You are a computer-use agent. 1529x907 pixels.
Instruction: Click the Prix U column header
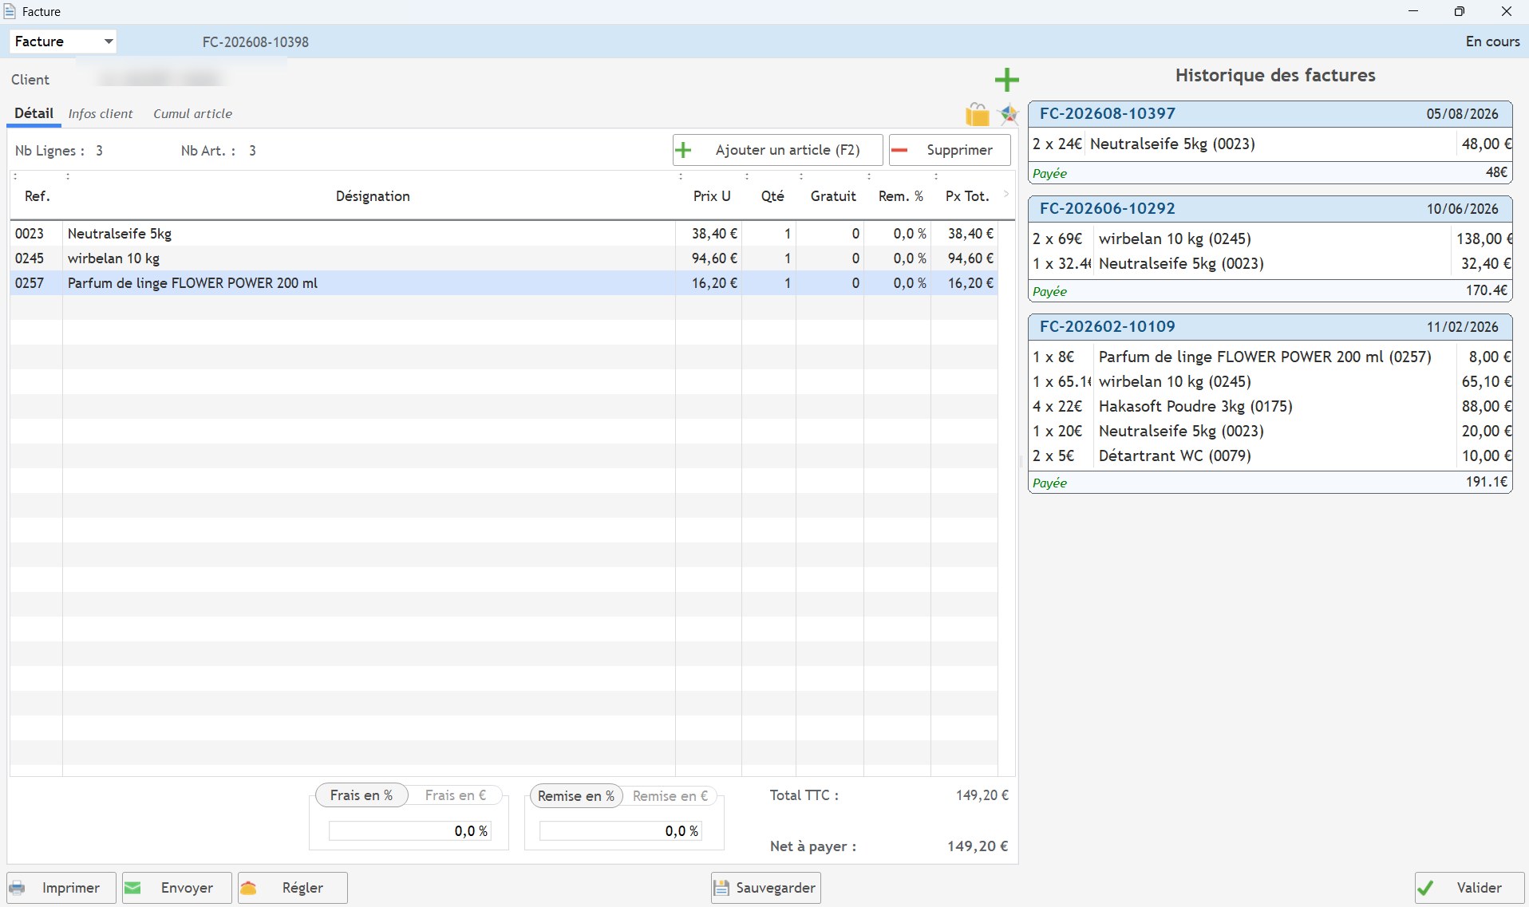(x=711, y=196)
